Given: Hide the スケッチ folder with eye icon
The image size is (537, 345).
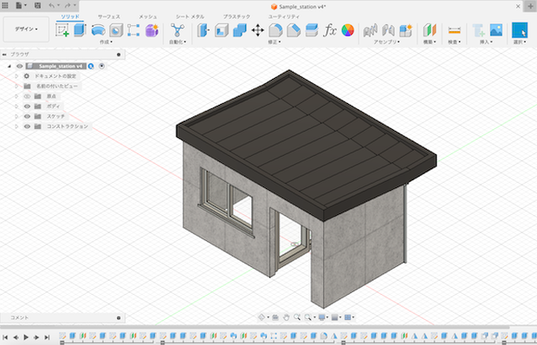Looking at the screenshot, I should tap(27, 116).
